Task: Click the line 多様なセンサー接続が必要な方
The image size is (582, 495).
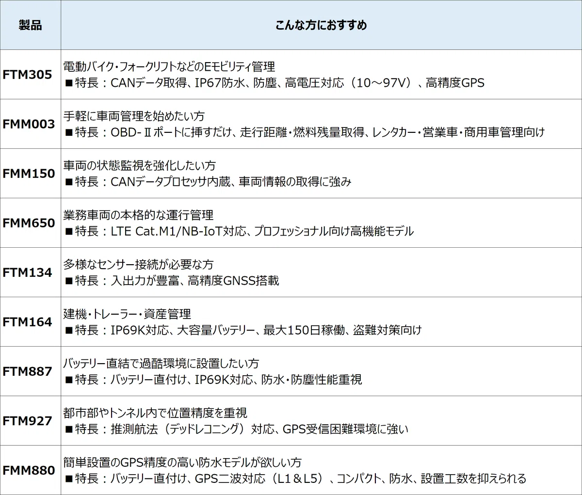Action: pyautogui.click(x=138, y=264)
